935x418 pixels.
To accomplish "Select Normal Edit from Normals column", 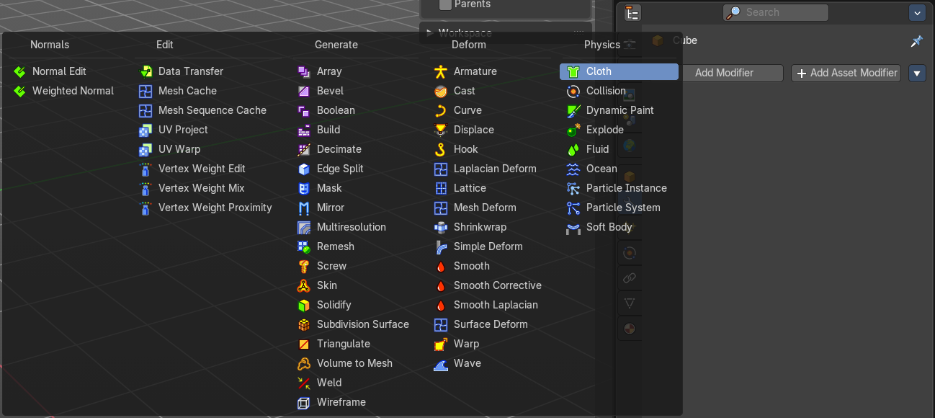I will 66,71.
